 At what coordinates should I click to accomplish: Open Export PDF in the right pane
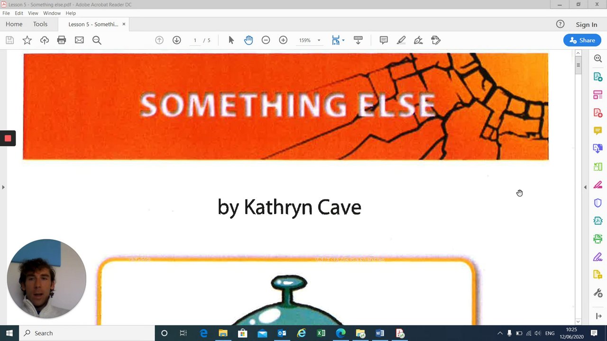point(598,77)
